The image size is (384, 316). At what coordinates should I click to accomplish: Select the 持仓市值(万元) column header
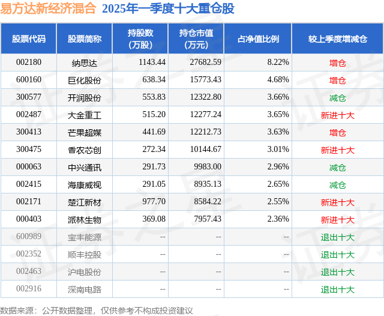[x=196, y=38]
